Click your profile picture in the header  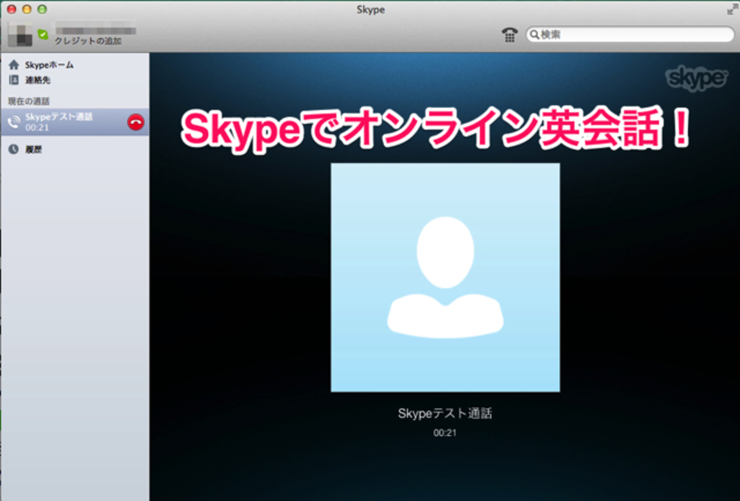point(20,34)
